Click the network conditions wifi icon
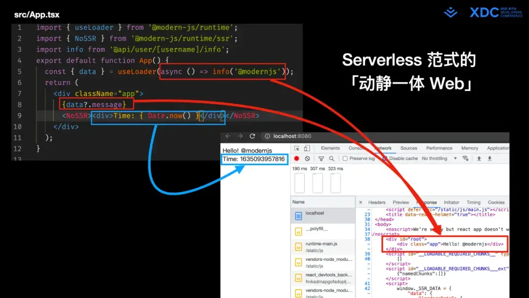This screenshot has width=529, height=298. tap(464, 158)
